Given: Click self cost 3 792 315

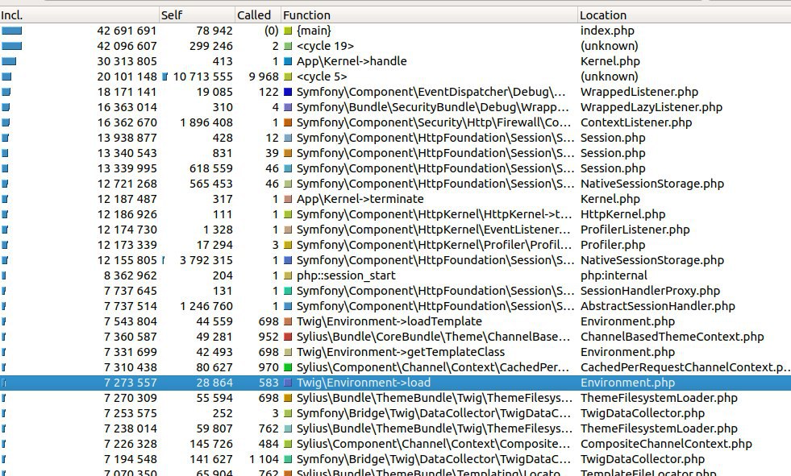Looking at the screenshot, I should [206, 260].
